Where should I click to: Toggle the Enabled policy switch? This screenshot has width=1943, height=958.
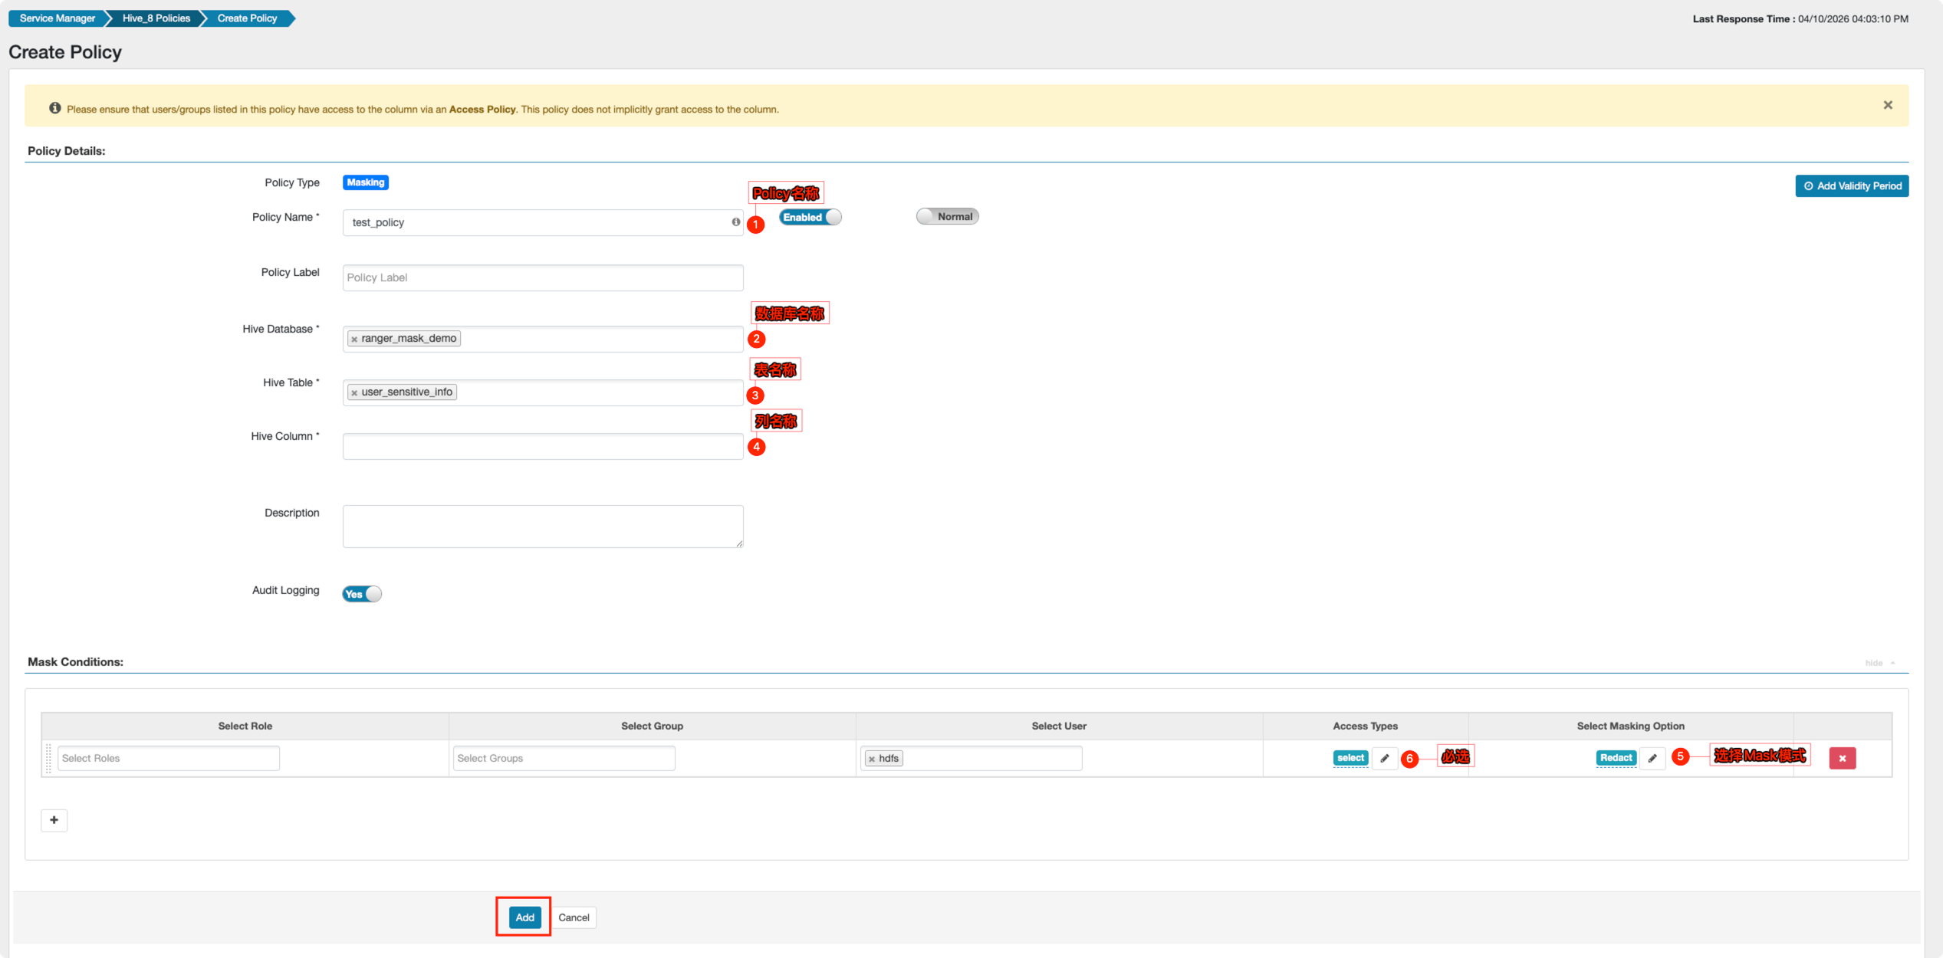810,217
